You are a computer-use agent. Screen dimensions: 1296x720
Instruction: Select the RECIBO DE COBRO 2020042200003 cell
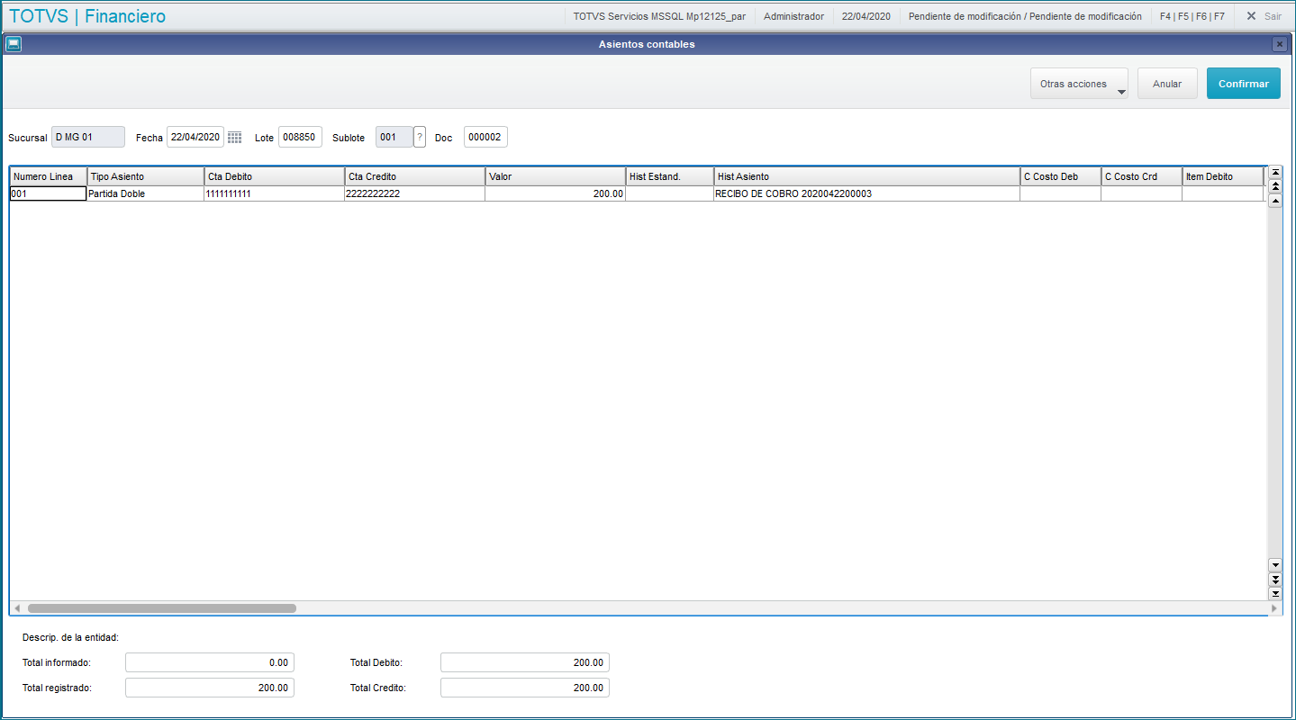pos(867,193)
